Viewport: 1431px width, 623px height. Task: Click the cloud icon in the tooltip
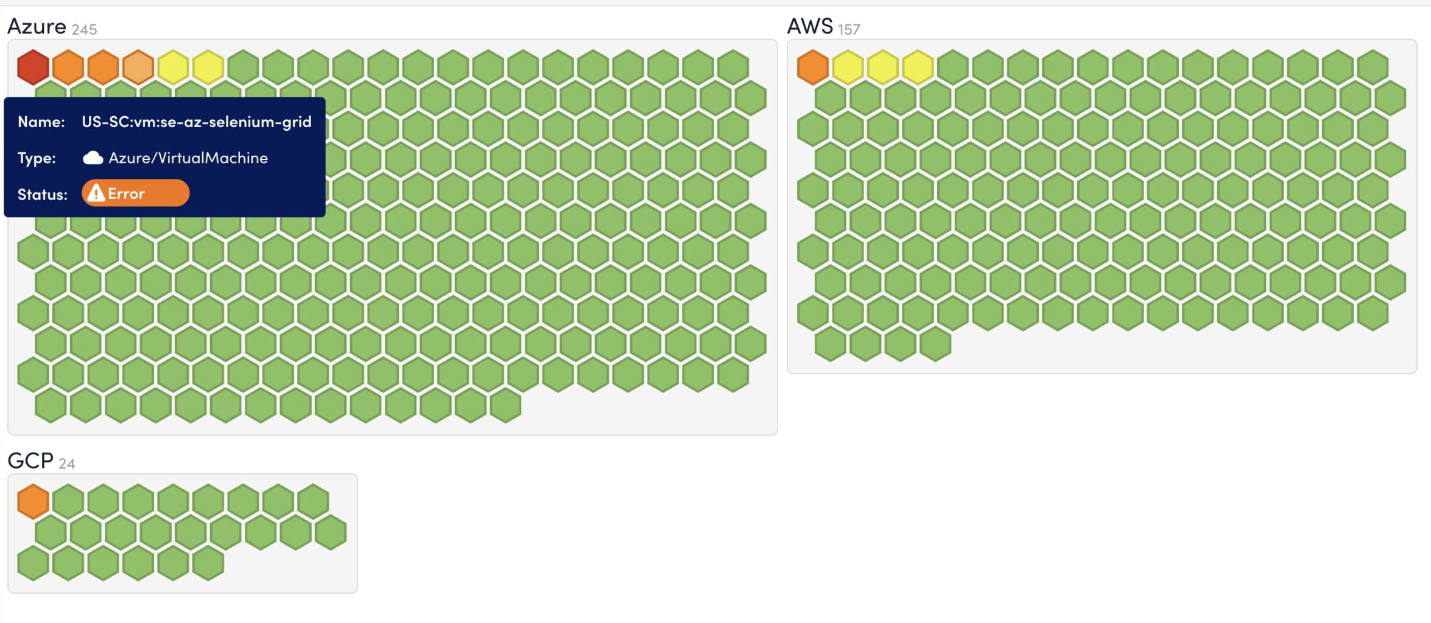(x=93, y=158)
